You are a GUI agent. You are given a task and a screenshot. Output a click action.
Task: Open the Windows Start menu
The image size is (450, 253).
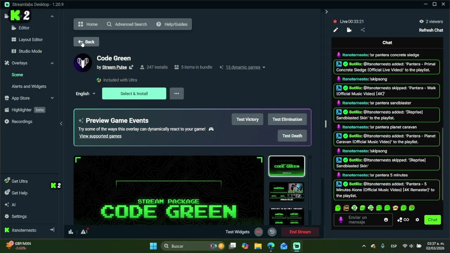(x=153, y=246)
